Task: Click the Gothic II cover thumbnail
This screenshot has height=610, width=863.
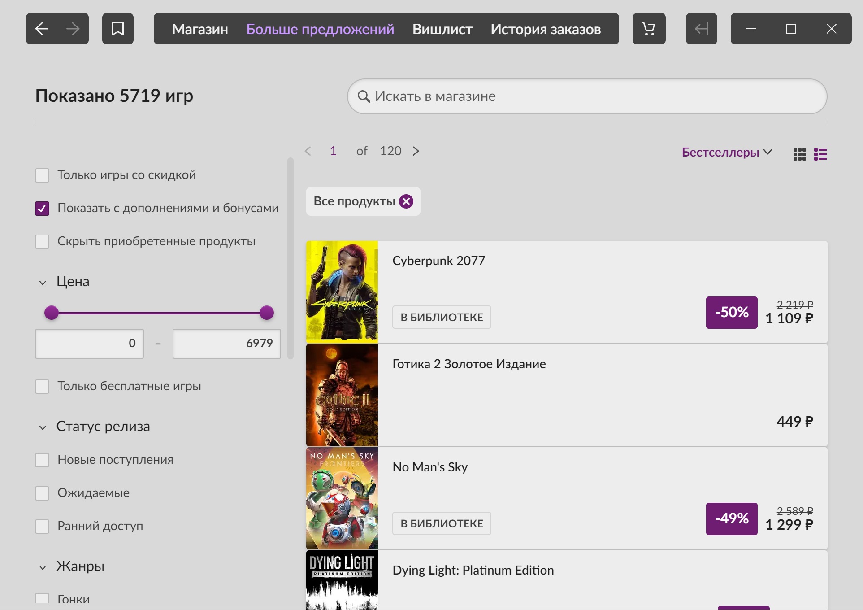Action: click(342, 395)
